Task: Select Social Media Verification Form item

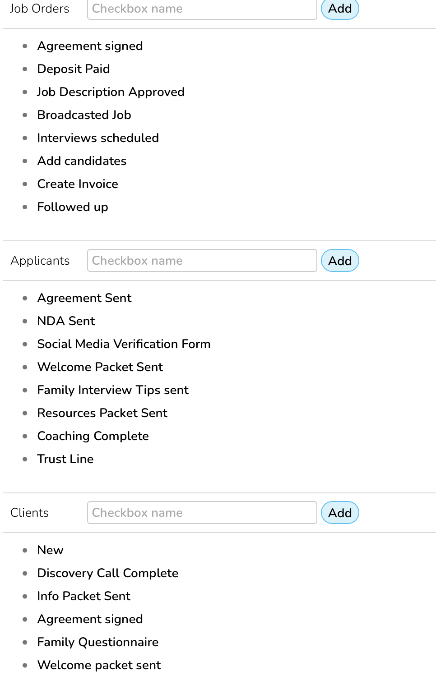Action: point(124,344)
